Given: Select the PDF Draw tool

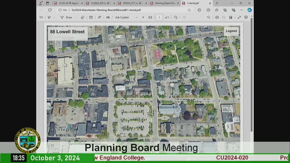Looking at the screenshot, I should click(x=67, y=17).
